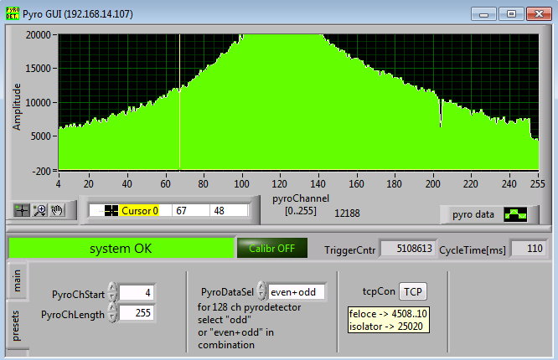Click the Cursor 0 crosshair icon
The height and width of the screenshot is (360, 558).
[x=111, y=211]
